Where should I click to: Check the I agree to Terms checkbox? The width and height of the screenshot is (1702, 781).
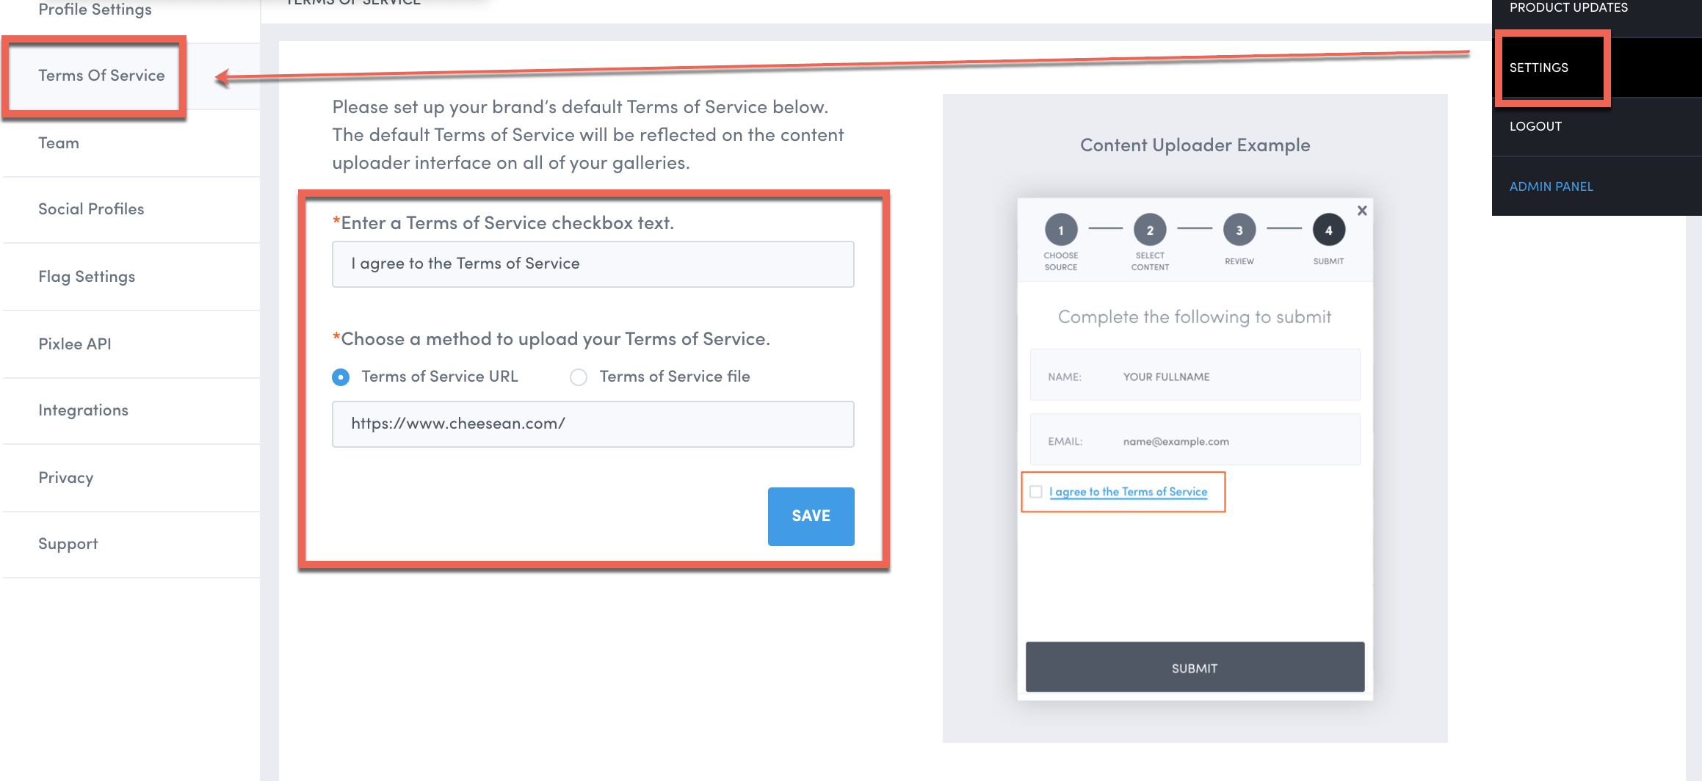1036,492
